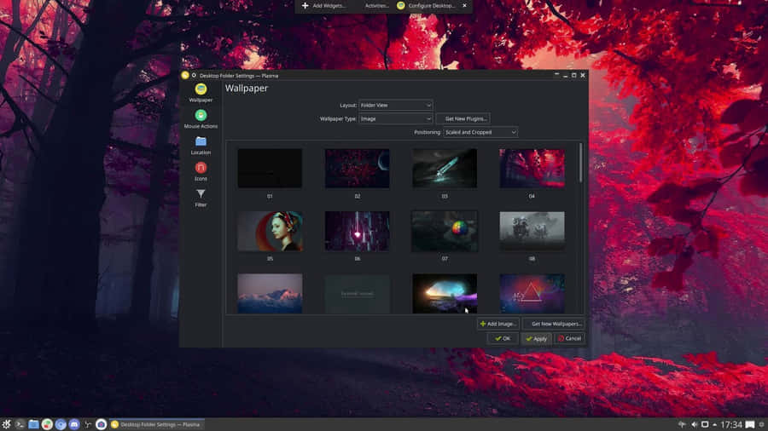Viewport: 768px width, 431px height.
Task: Click the volume icon in system tray
Action: [x=694, y=424]
